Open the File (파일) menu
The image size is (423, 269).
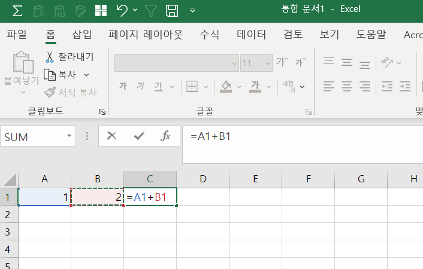pos(17,34)
